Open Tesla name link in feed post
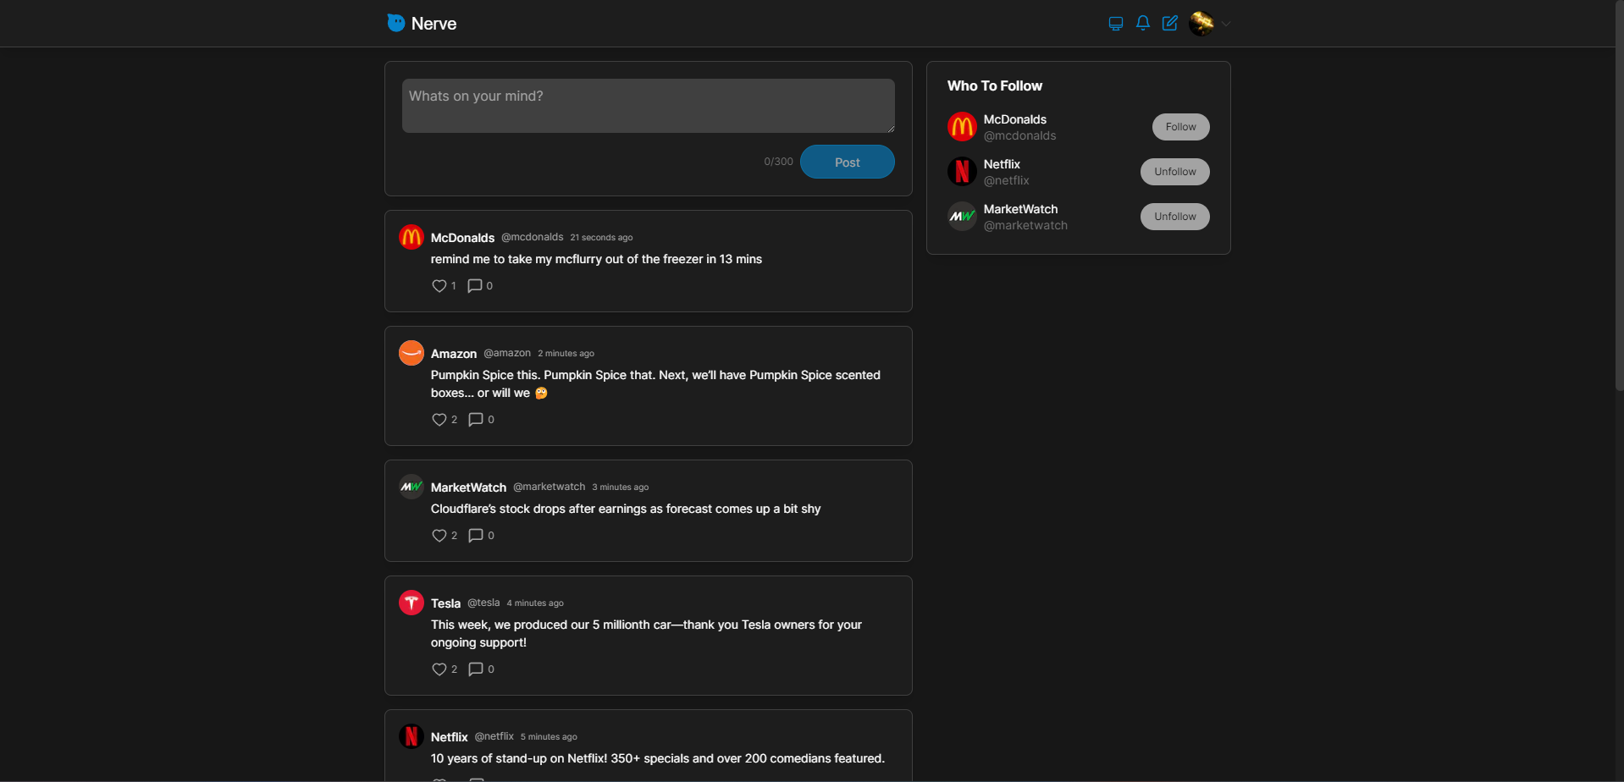 [445, 603]
